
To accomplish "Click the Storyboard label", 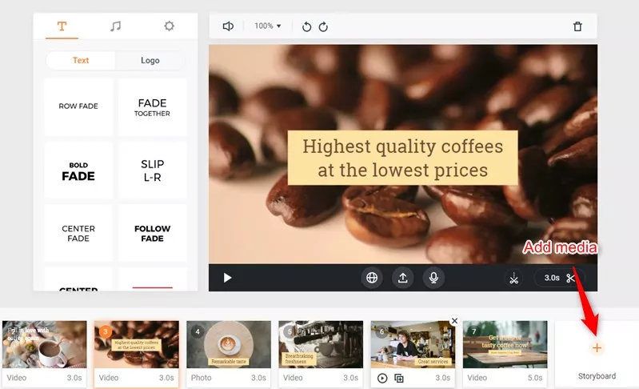I will click(x=597, y=376).
